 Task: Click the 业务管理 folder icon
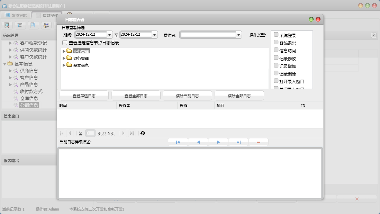(69, 51)
